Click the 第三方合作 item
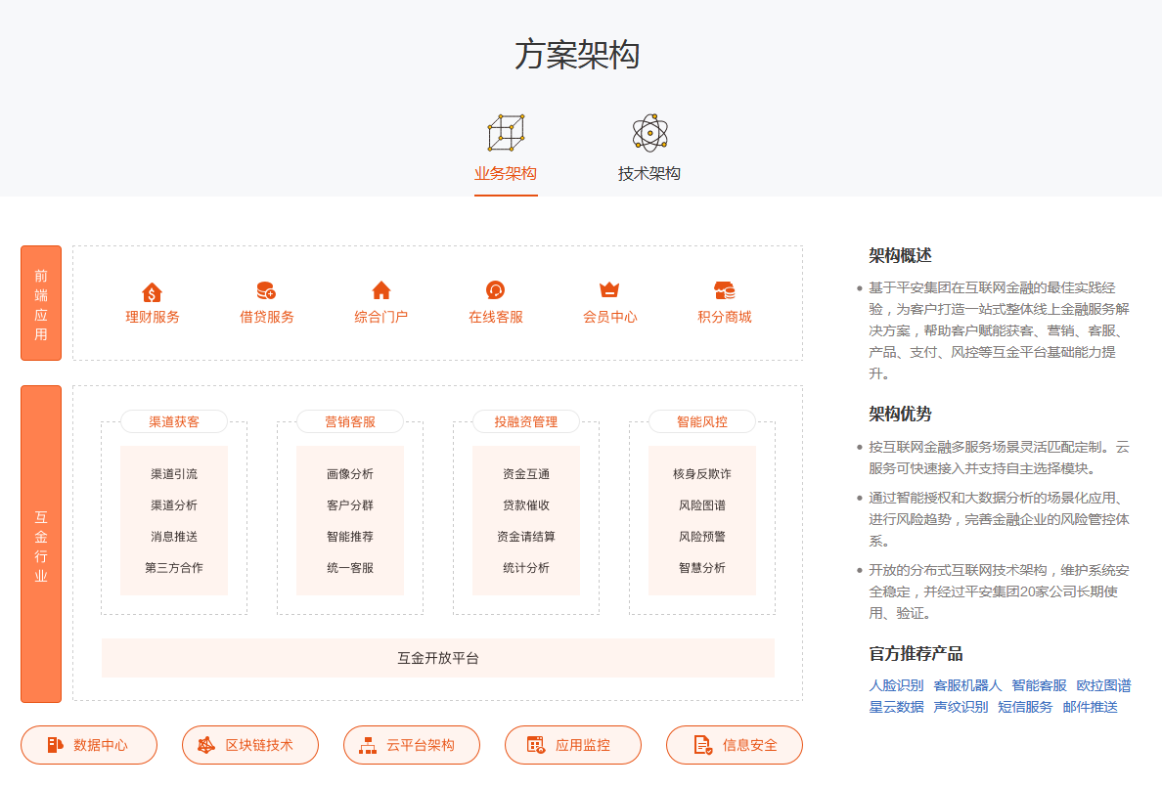The height and width of the screenshot is (788, 1162). 174,568
